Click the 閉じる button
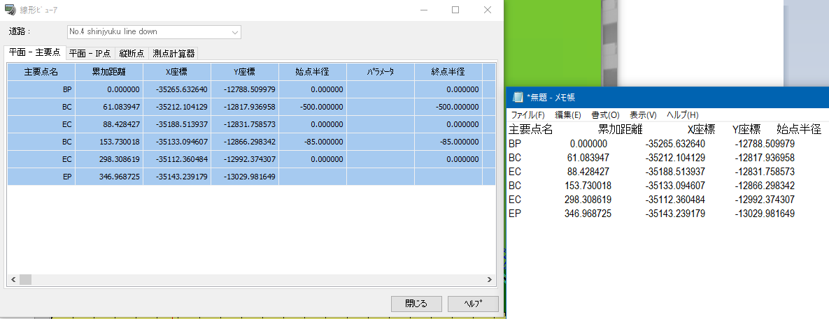 [x=416, y=304]
